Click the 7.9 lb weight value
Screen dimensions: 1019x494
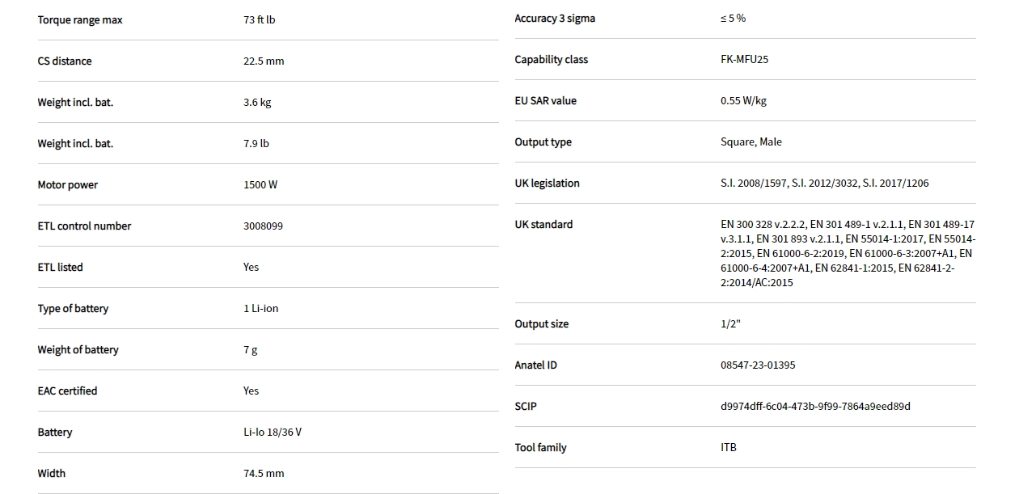[256, 144]
